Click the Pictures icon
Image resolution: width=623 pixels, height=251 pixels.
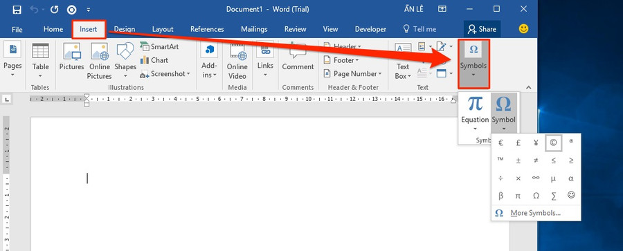72,57
